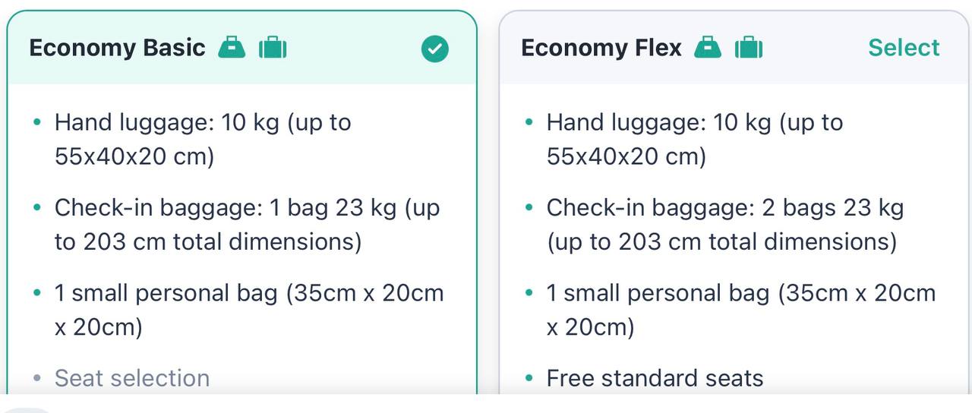The height and width of the screenshot is (413, 972).
Task: Click the Free standard seats item
Action: 655,377
